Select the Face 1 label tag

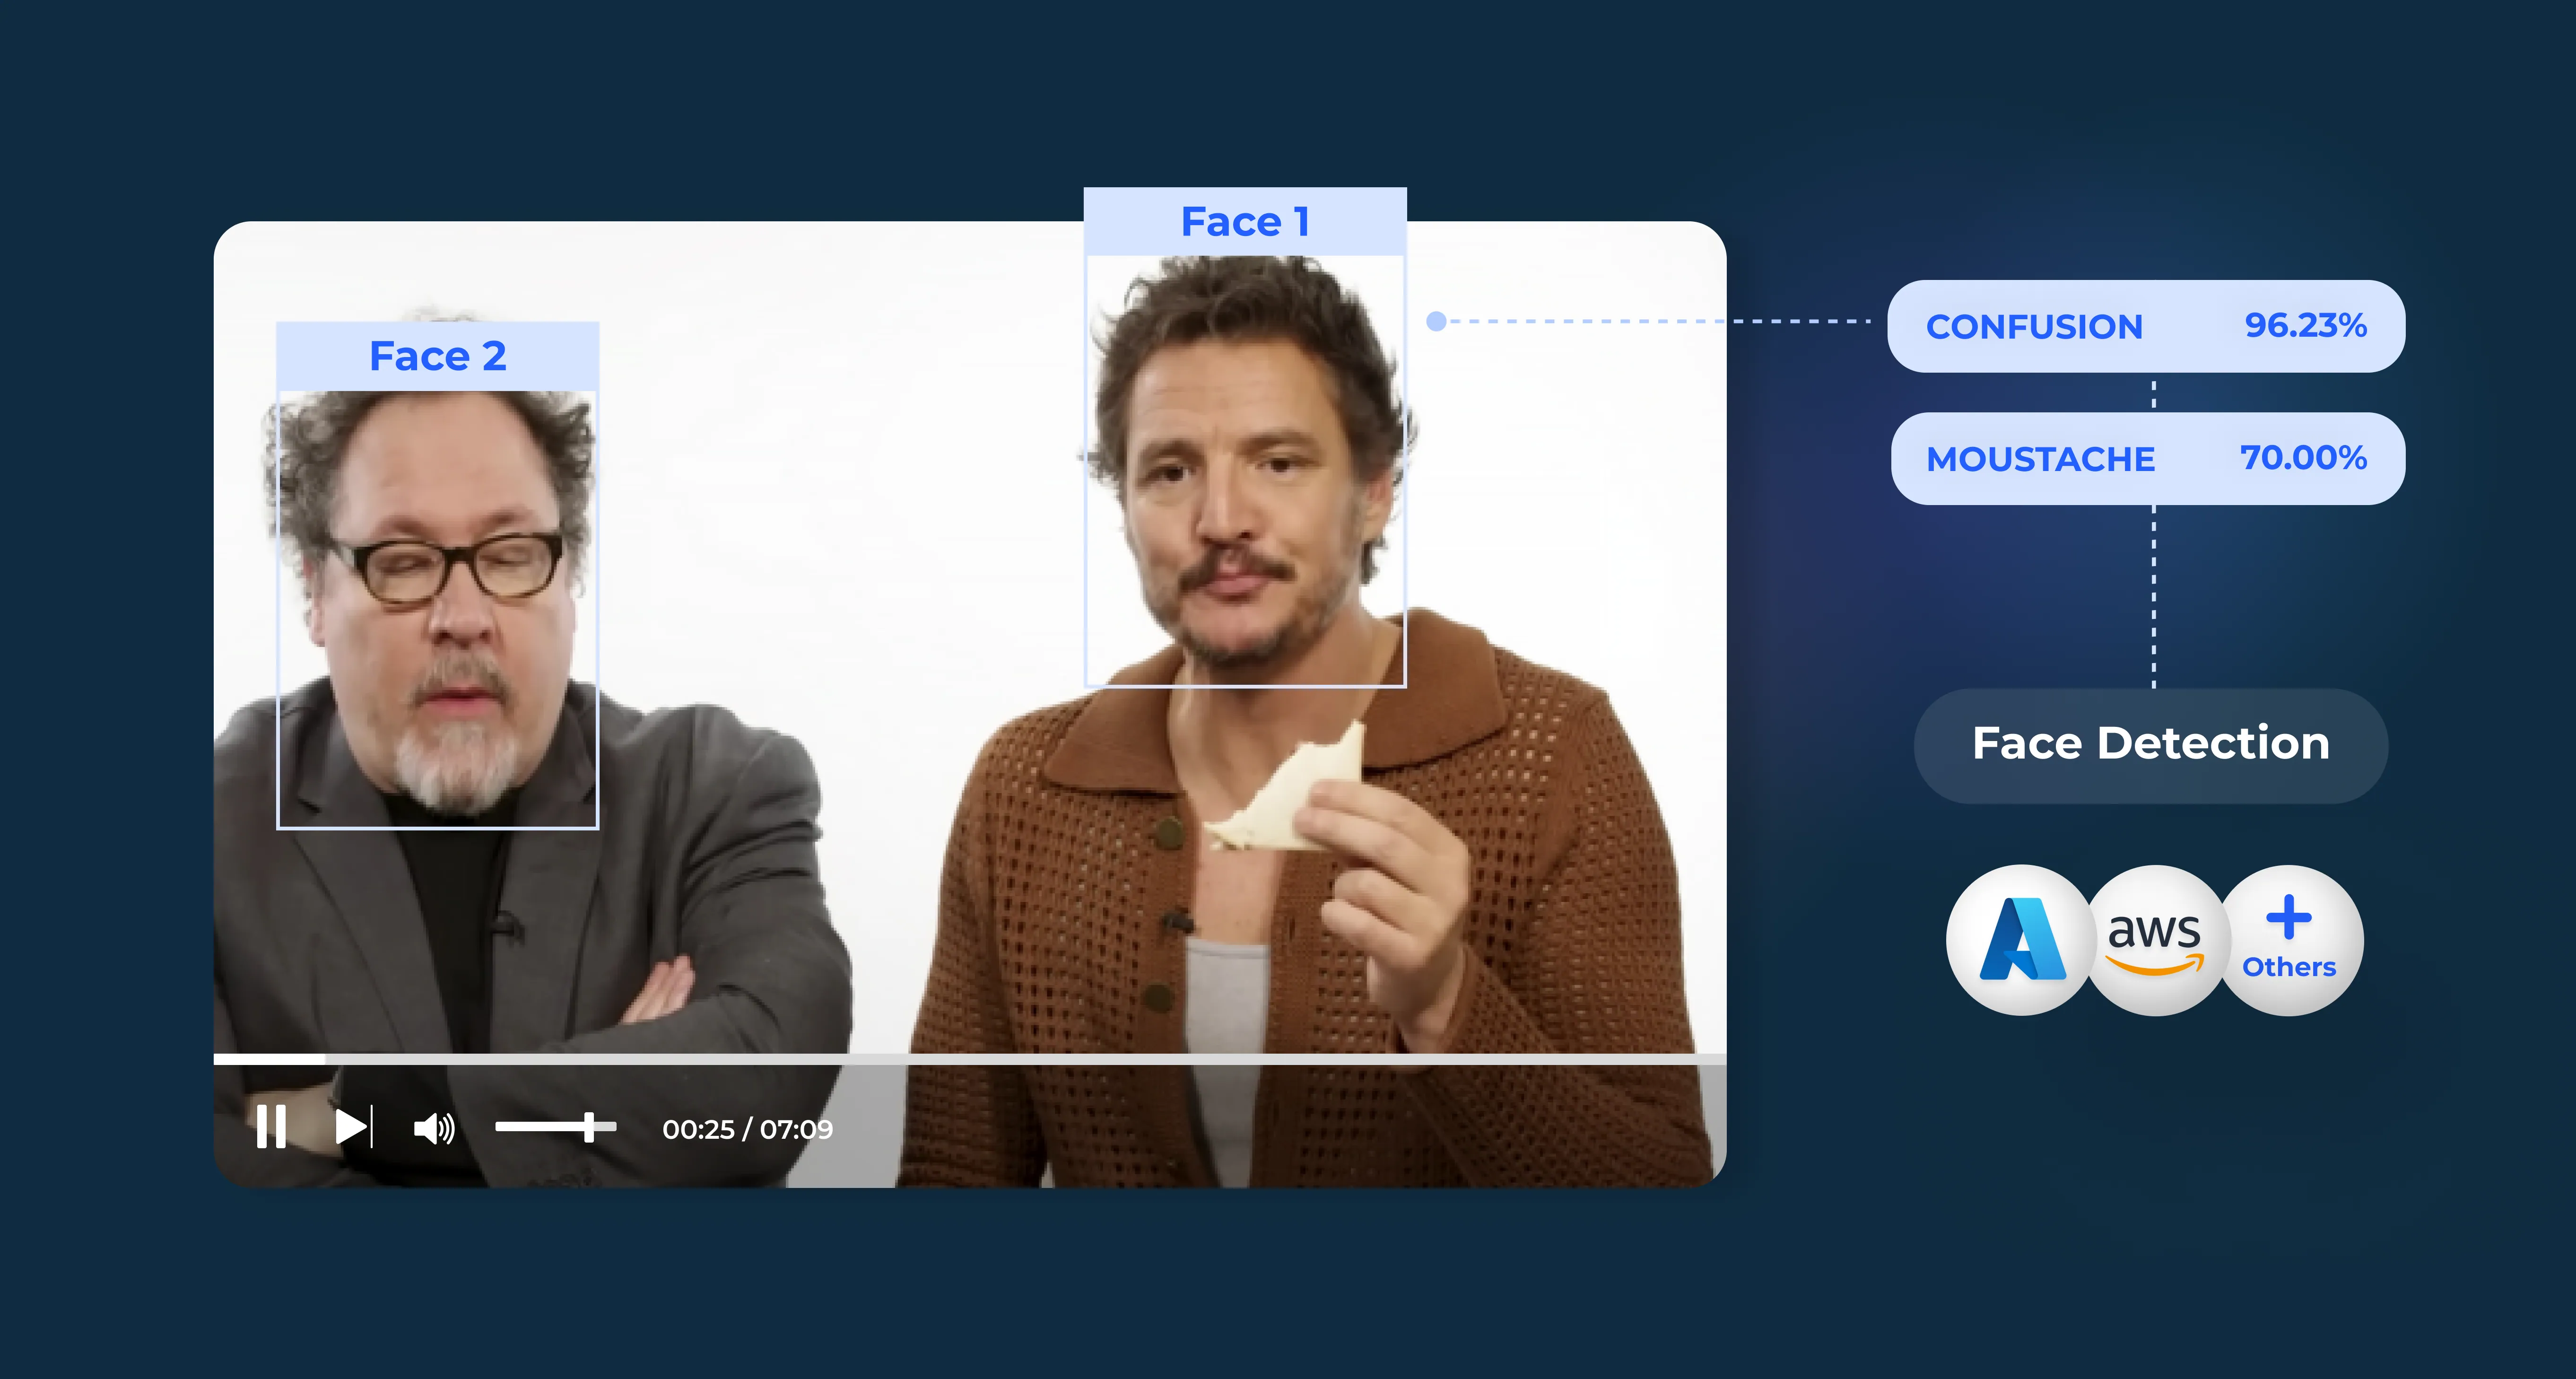point(1245,221)
